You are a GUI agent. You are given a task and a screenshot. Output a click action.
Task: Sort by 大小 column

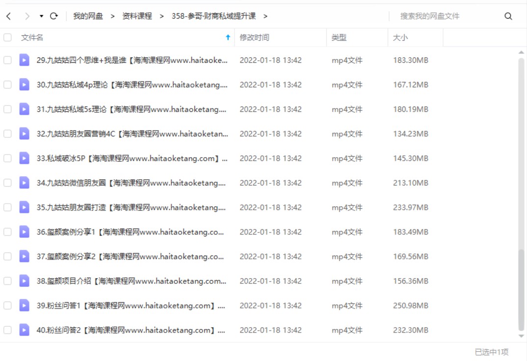400,37
